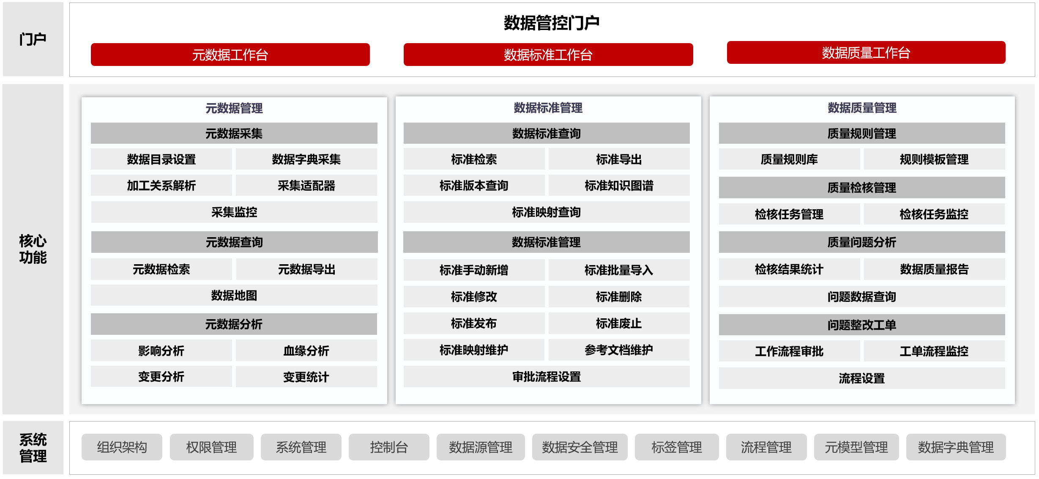Image resolution: width=1039 pixels, height=479 pixels.
Task: Click the 工单流程监控 cell
Action: pyautogui.click(x=935, y=351)
